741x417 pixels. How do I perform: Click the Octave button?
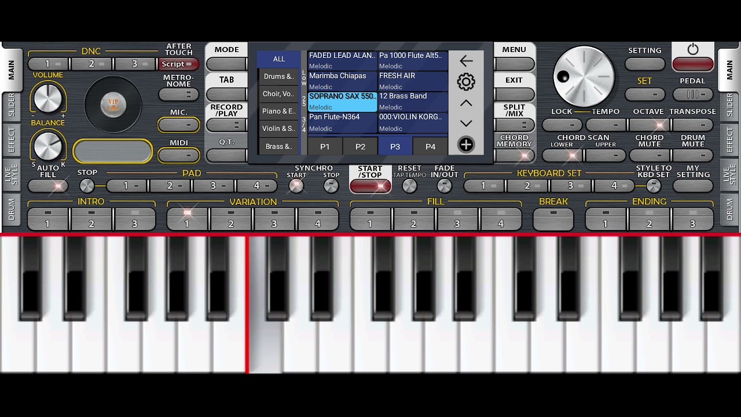pos(650,125)
